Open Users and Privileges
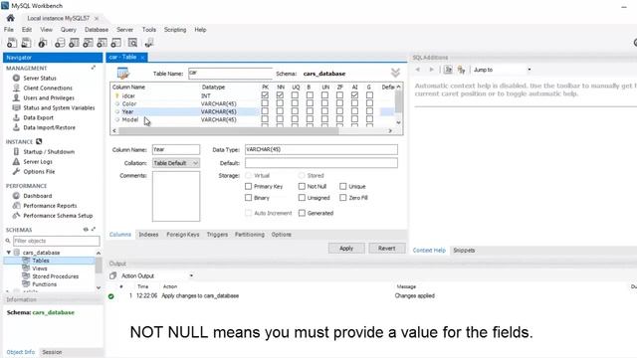 click(49, 97)
